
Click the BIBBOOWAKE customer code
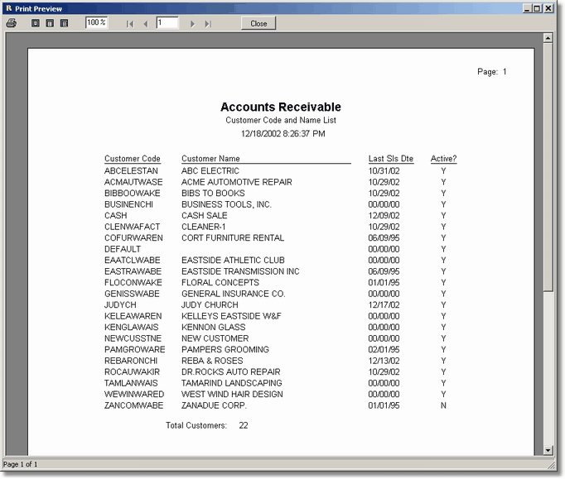pyautogui.click(x=133, y=194)
